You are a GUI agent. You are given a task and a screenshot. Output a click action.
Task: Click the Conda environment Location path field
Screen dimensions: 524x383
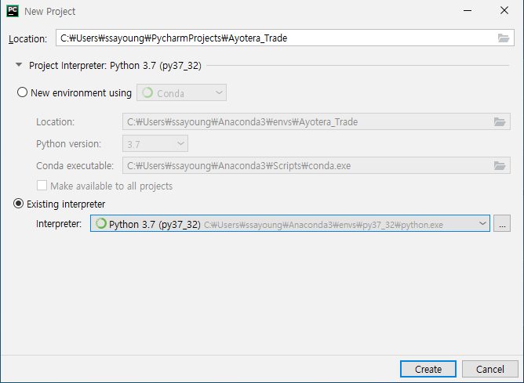[x=316, y=121]
